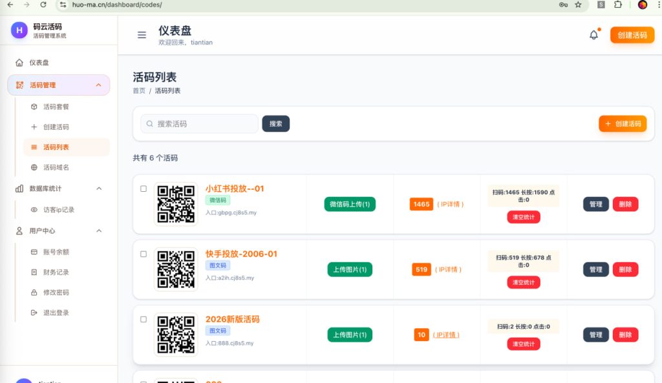The image size is (662, 383).
Task: Collapse the 用户中心 sidebar group
Action: coord(99,231)
